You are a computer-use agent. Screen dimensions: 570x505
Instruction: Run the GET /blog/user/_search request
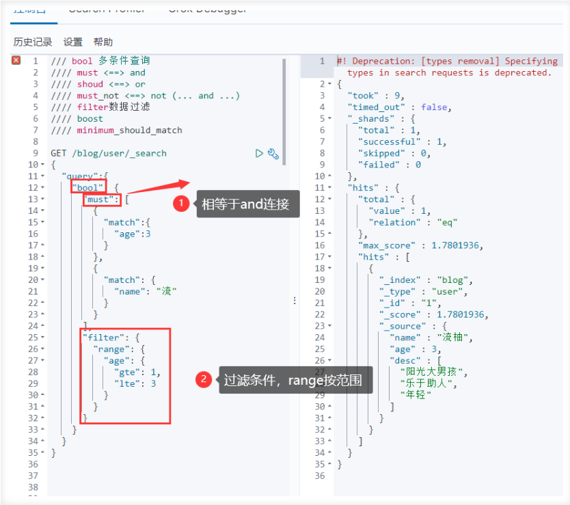[259, 154]
